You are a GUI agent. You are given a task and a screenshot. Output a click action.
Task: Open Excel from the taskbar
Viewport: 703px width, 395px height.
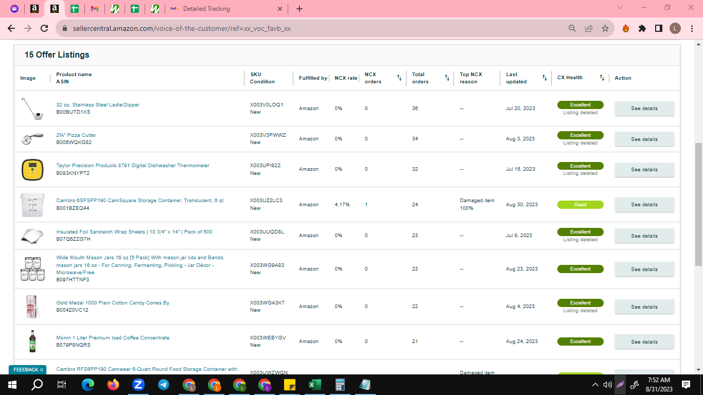click(314, 384)
